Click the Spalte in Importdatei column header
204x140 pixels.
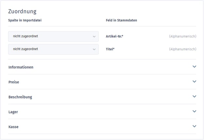(25, 20)
